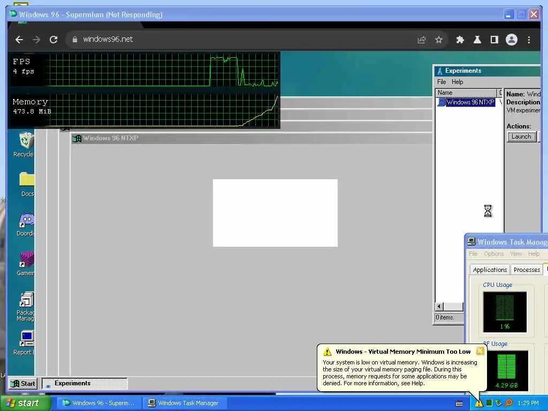Bookmark this page with the star
The height and width of the screenshot is (411, 548).
click(x=439, y=40)
